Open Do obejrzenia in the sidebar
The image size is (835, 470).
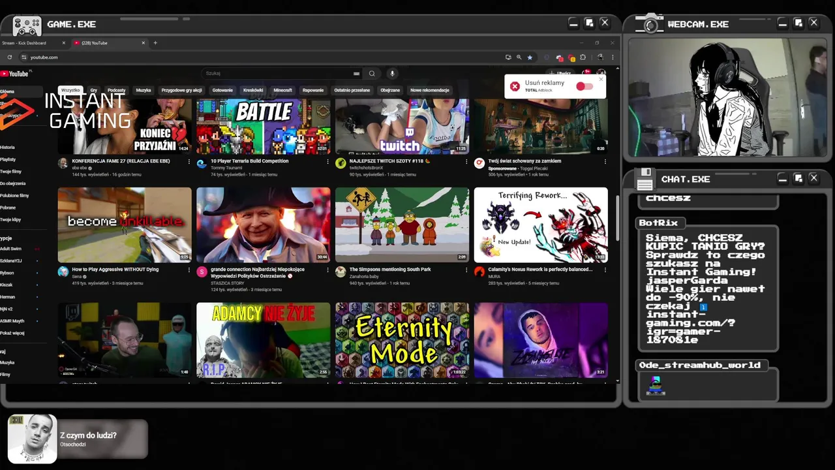click(12, 183)
